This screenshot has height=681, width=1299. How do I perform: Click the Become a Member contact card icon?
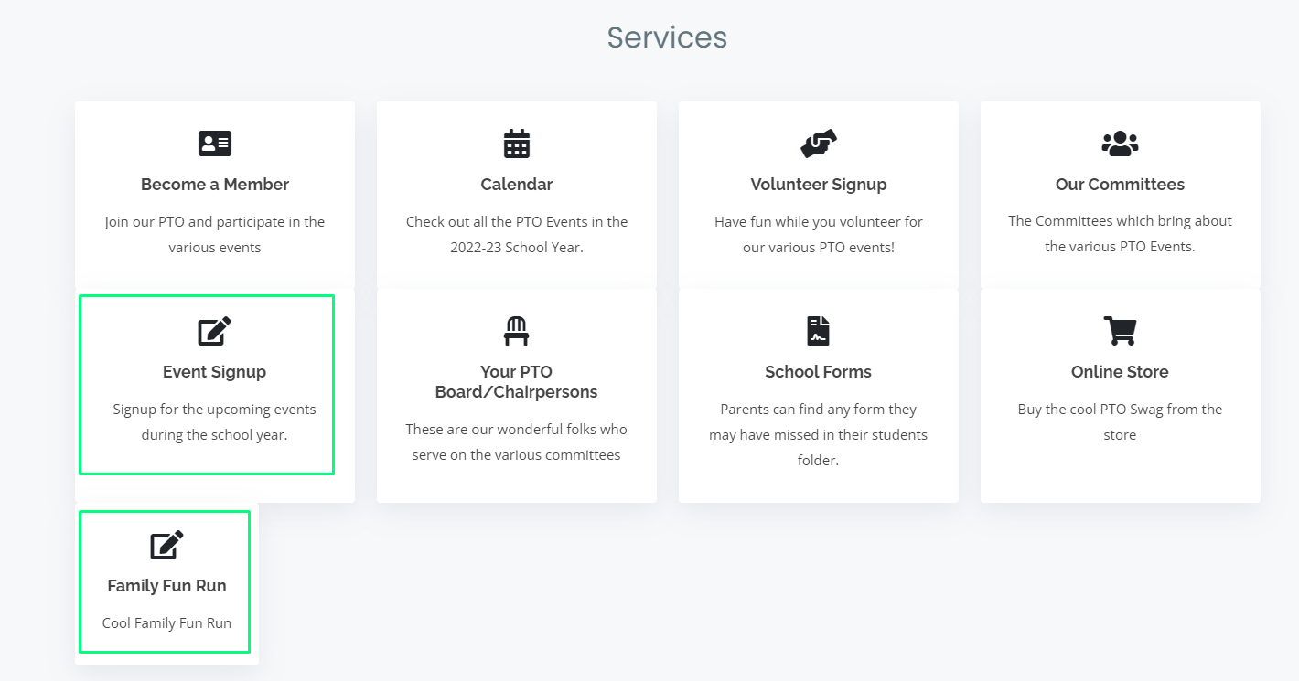pos(214,143)
